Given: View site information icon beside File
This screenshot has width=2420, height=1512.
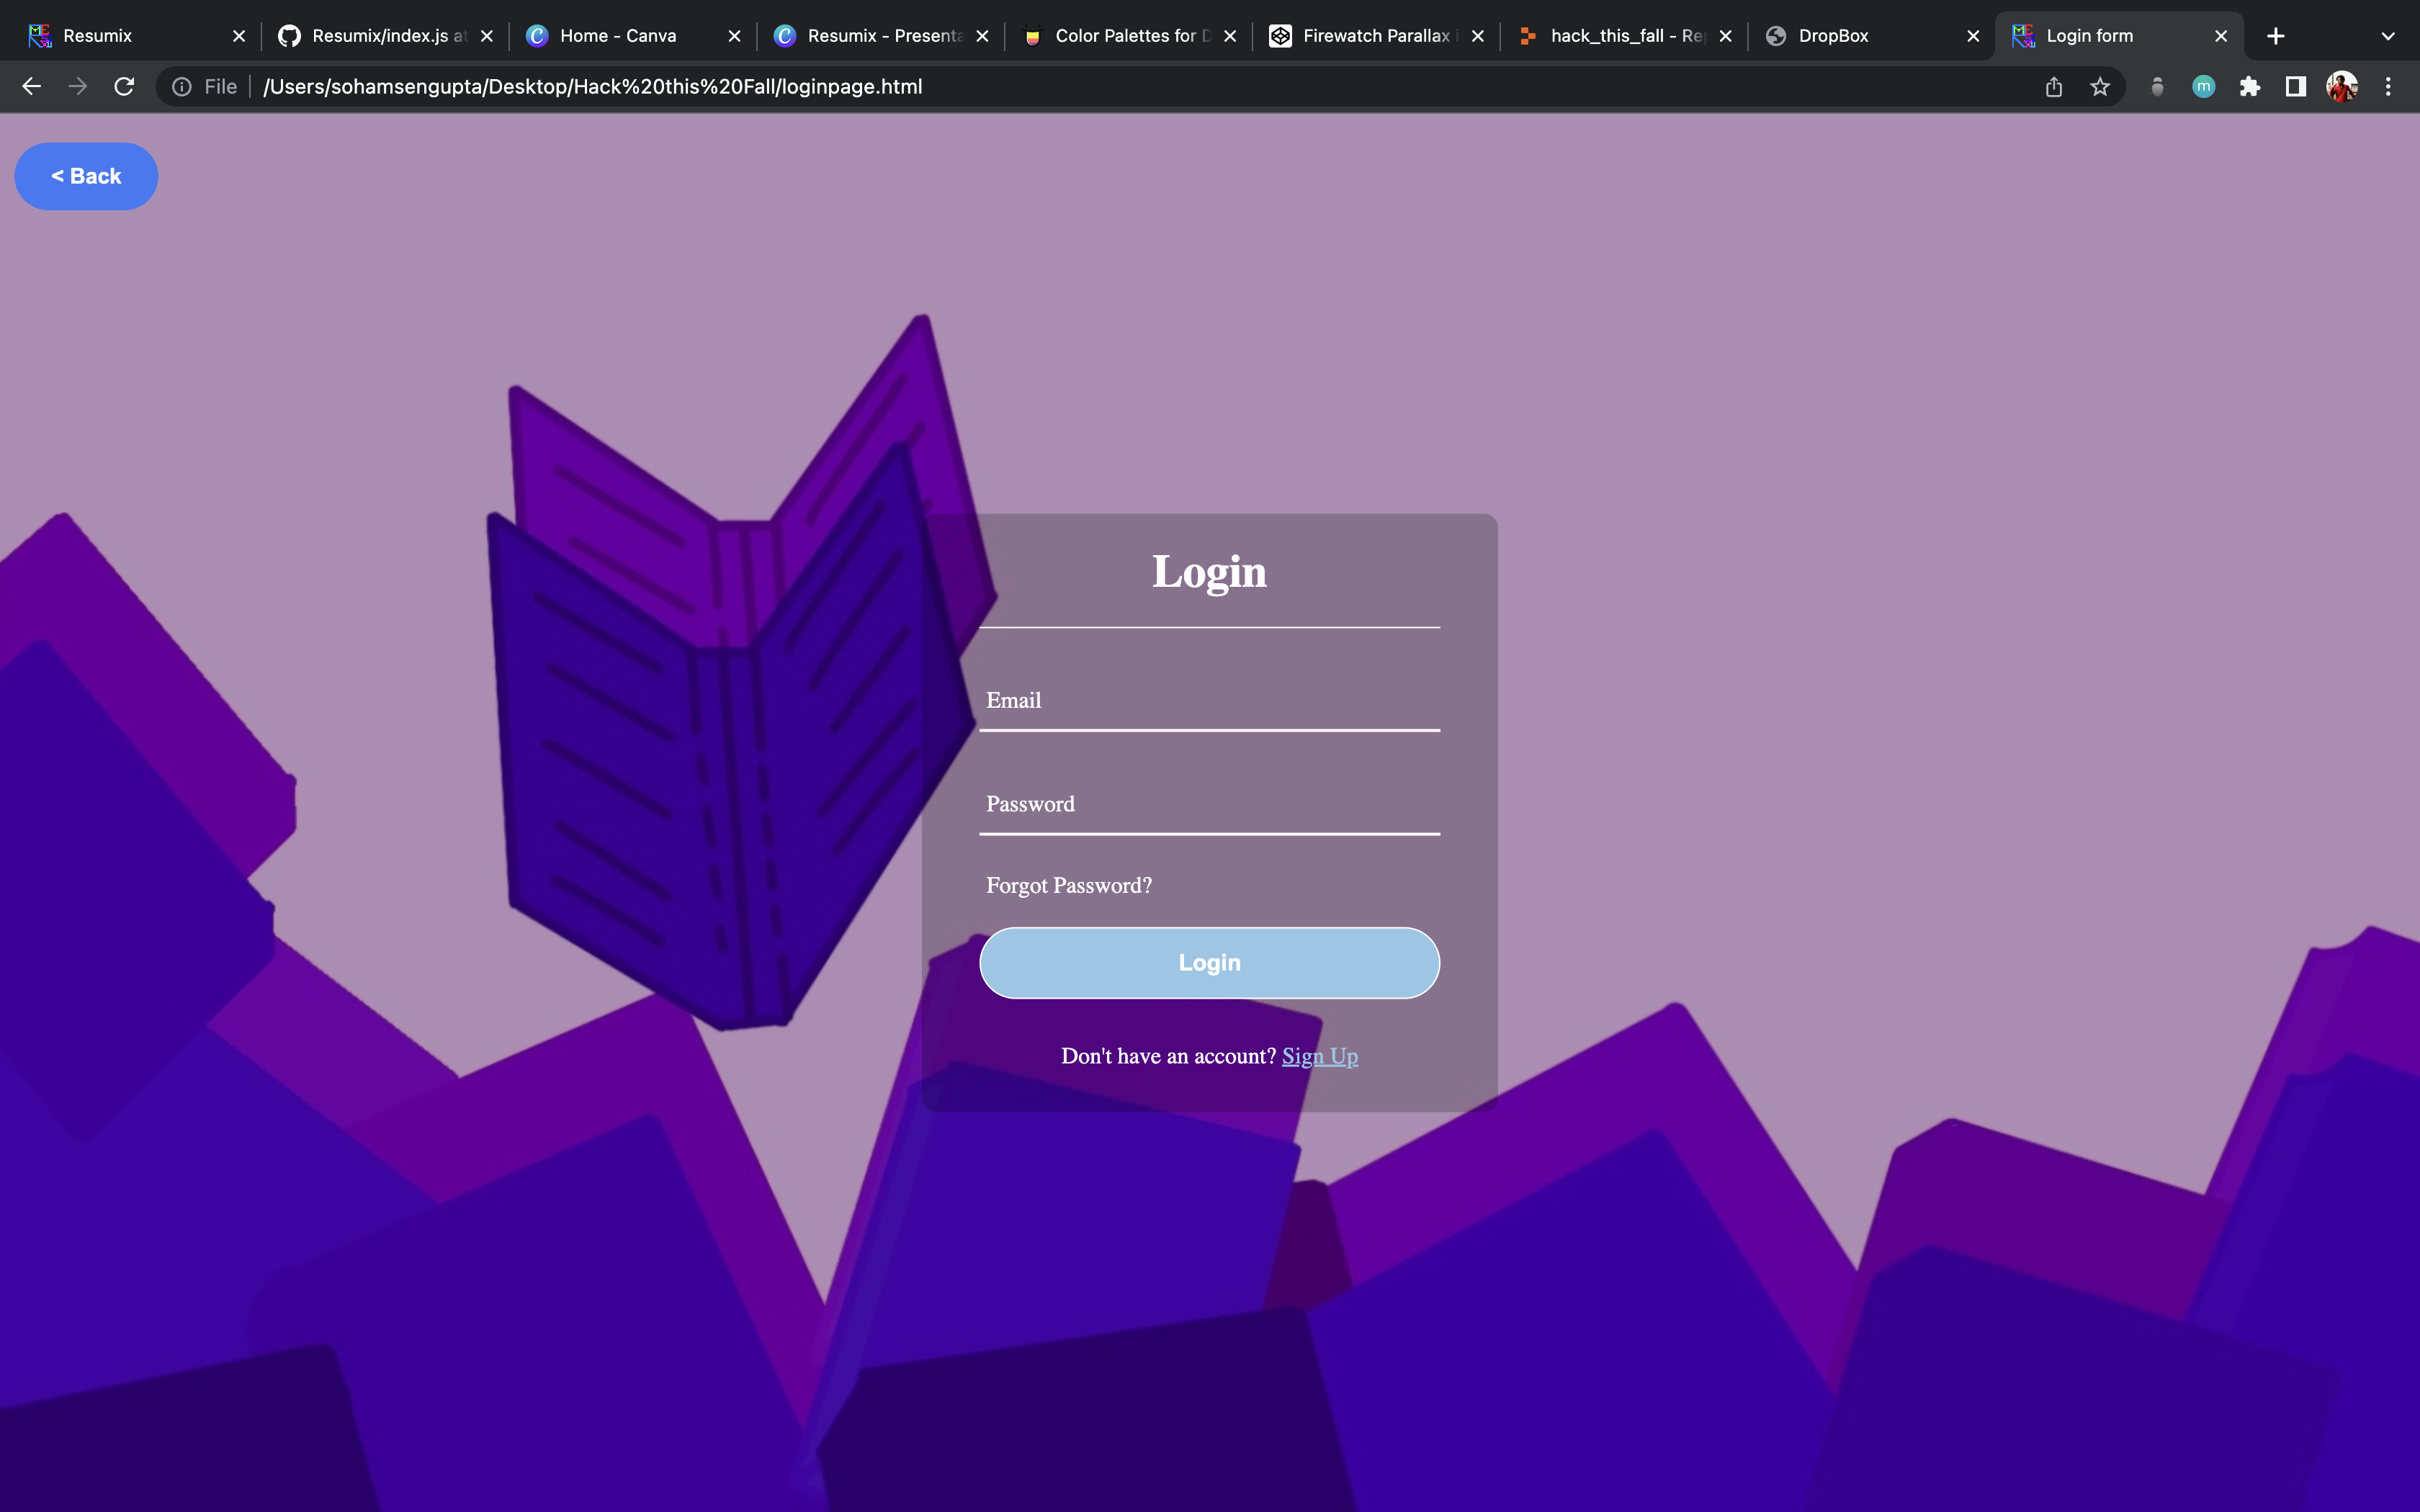Looking at the screenshot, I should click(x=182, y=87).
